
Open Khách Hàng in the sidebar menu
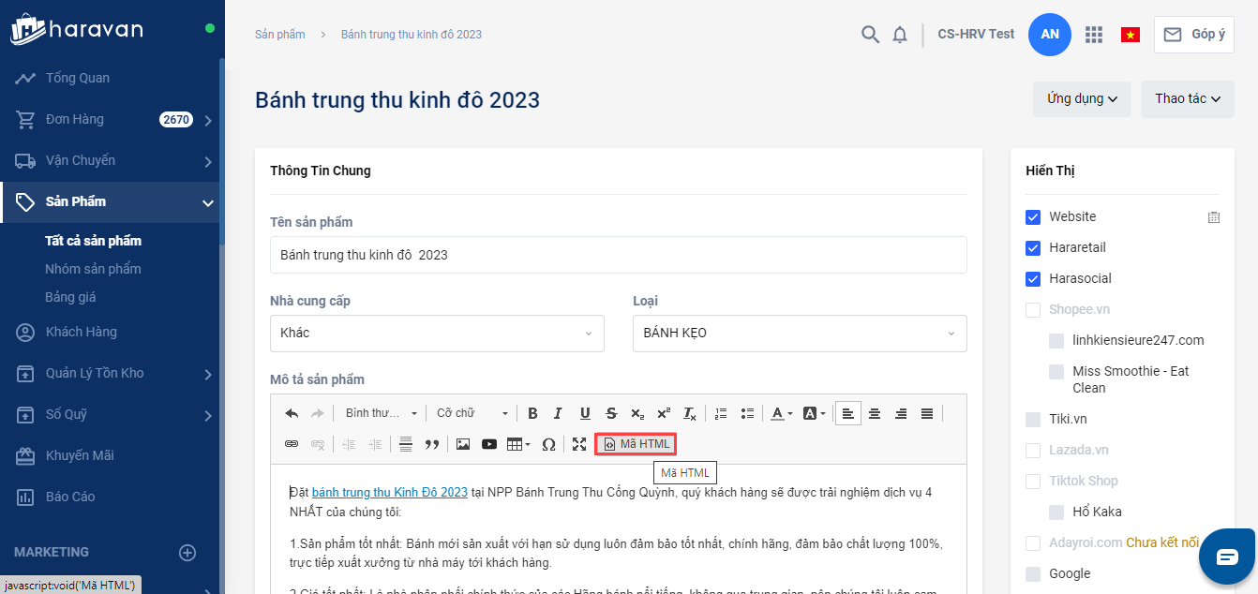(82, 332)
